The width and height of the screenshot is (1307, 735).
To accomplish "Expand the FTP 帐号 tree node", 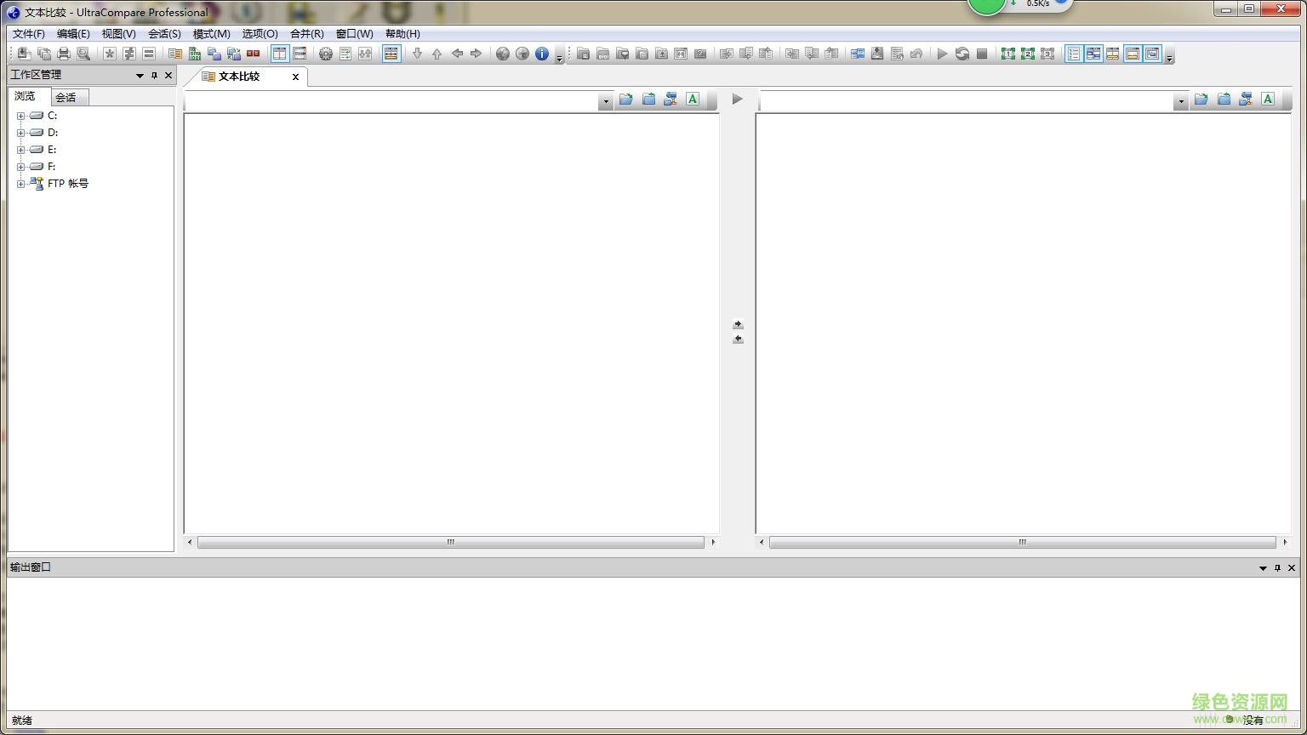I will point(20,184).
